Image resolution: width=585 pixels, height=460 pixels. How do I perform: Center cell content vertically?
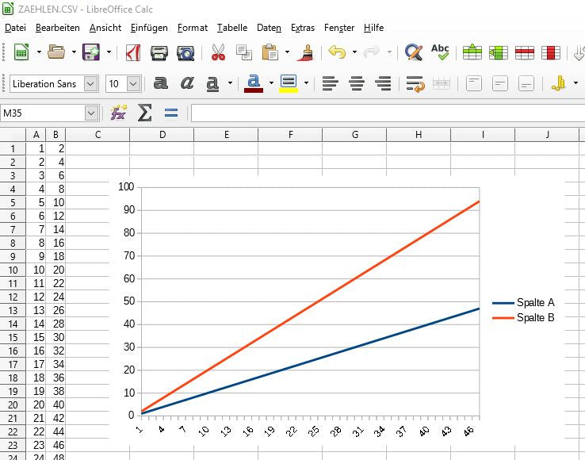click(x=500, y=83)
